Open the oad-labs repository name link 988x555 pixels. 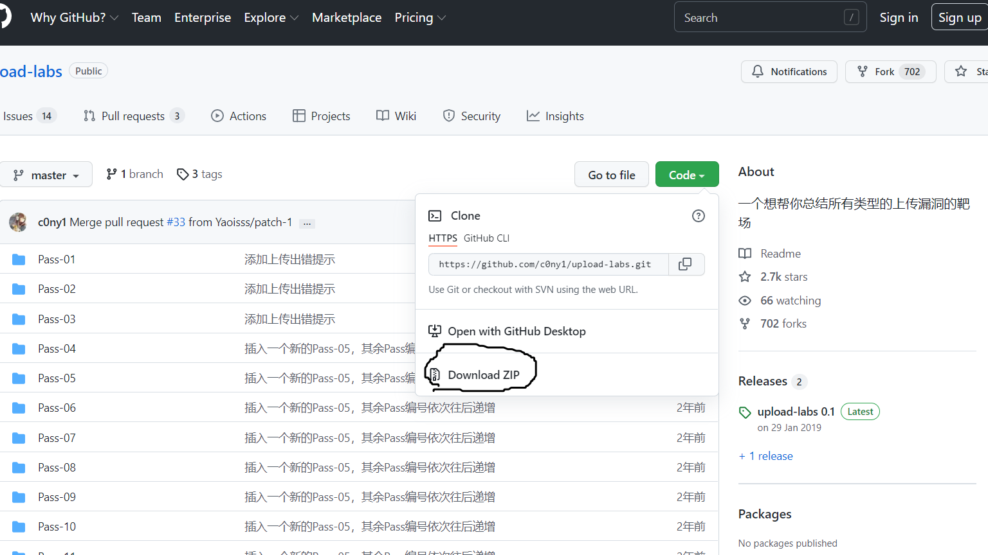(x=31, y=71)
